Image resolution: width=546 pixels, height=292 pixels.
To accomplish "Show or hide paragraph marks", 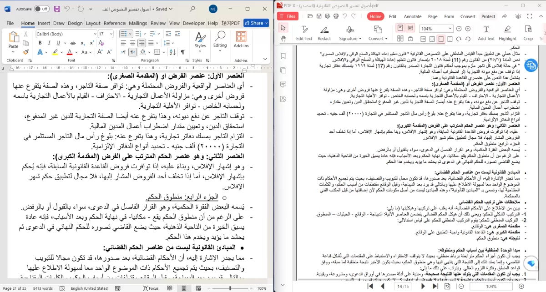I will (x=182, y=52).
